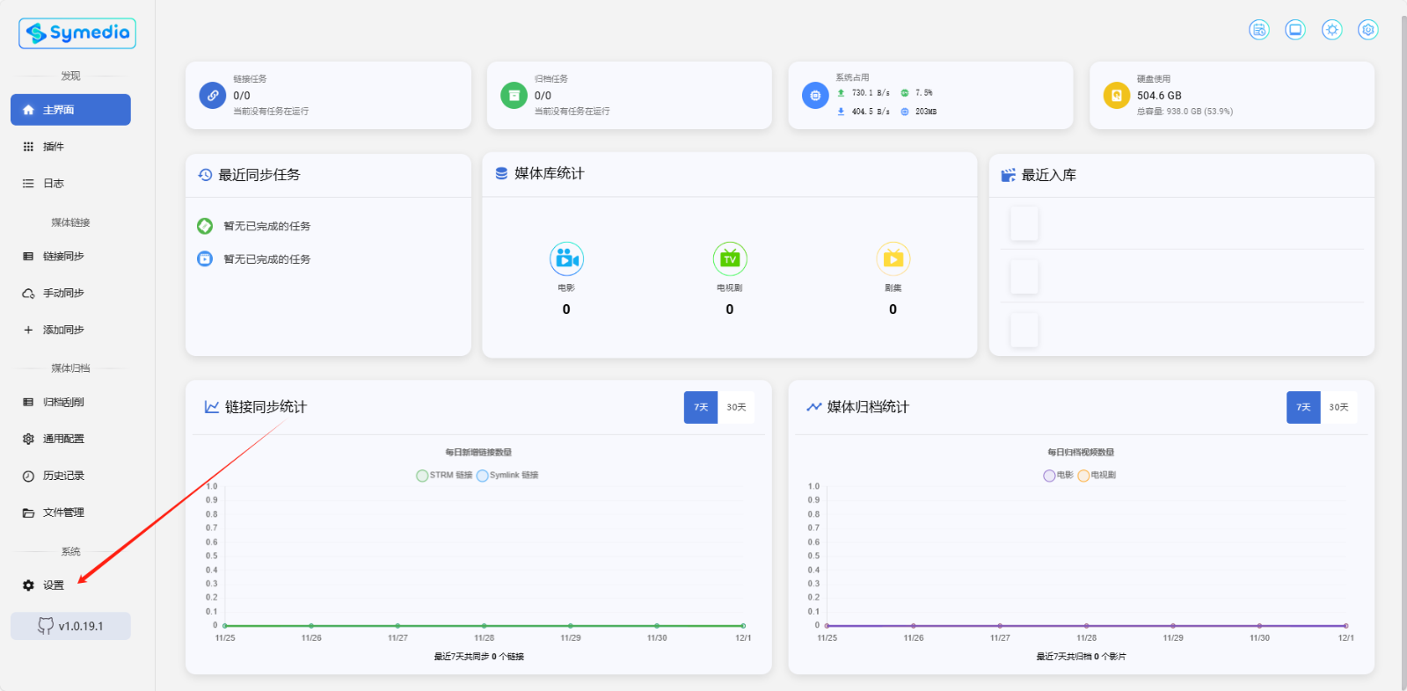This screenshot has height=691, width=1407.
Task: Open the scheduled tasks calendar icon
Action: click(1259, 30)
